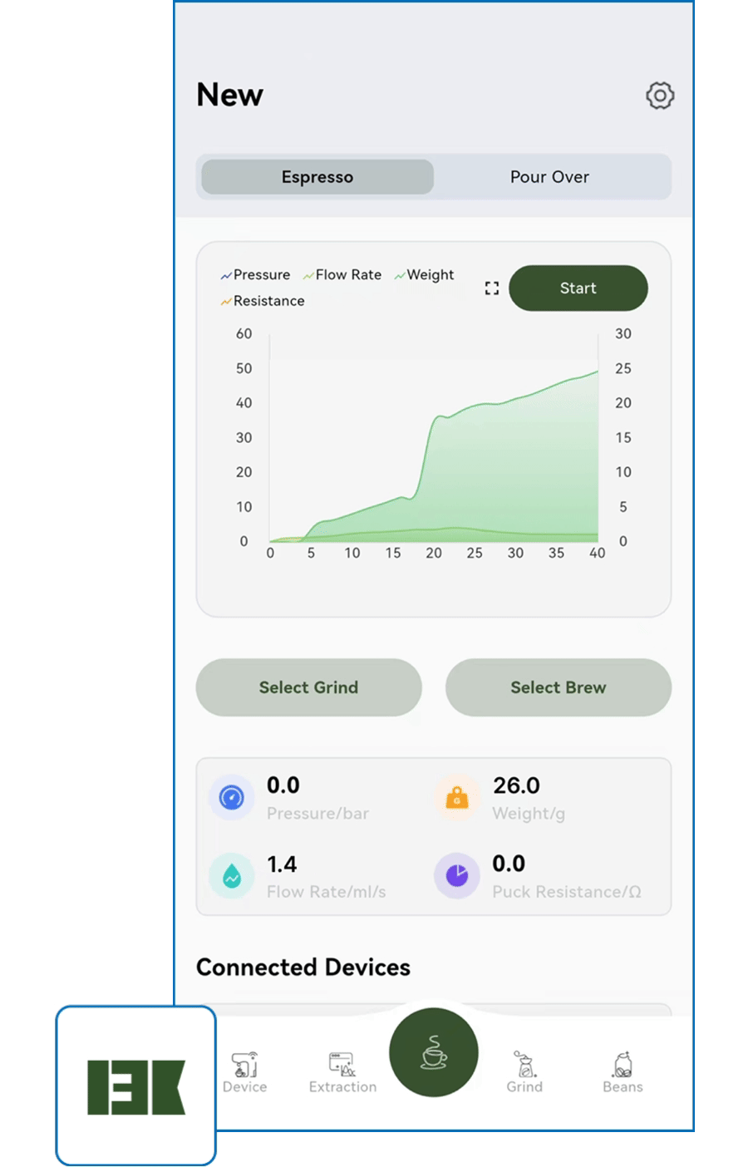Open the Beans tab in the bottom bar
Image resolution: width=748 pixels, height=1167 pixels.
coord(623,1071)
